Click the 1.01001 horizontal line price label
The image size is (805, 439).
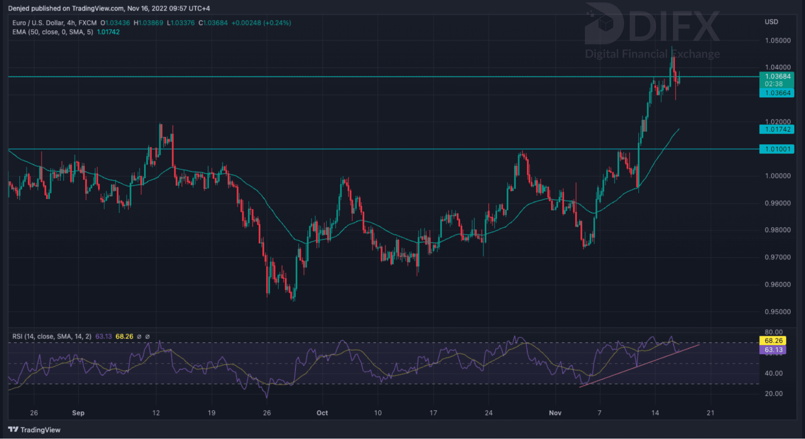(x=777, y=149)
